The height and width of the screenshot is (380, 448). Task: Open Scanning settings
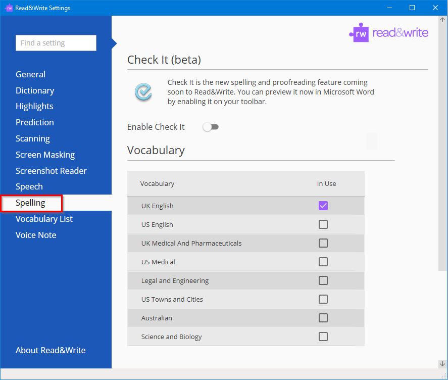point(32,138)
